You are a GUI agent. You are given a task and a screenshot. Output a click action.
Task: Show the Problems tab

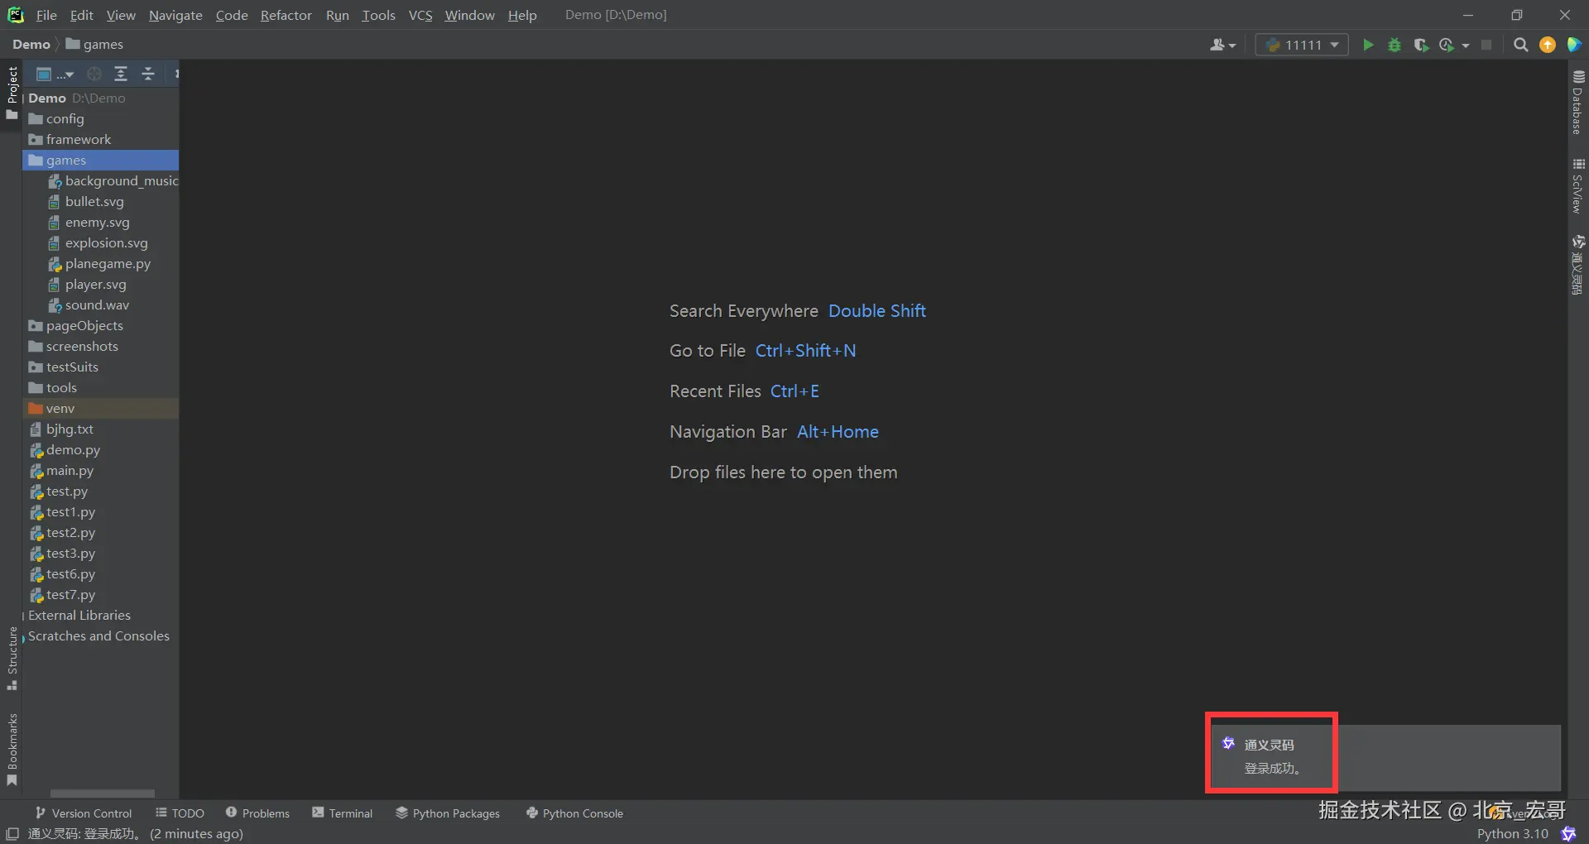point(257,813)
